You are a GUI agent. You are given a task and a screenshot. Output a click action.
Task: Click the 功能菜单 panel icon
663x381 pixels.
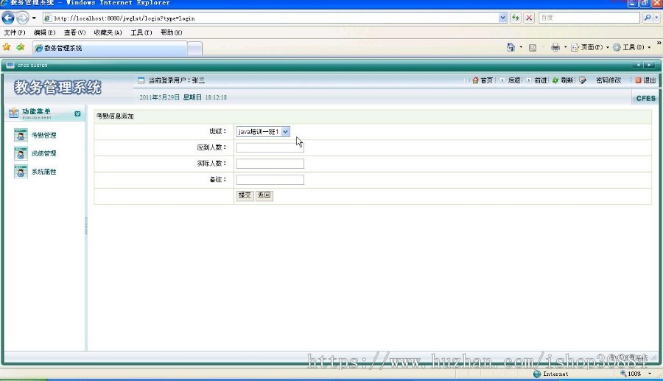point(13,113)
